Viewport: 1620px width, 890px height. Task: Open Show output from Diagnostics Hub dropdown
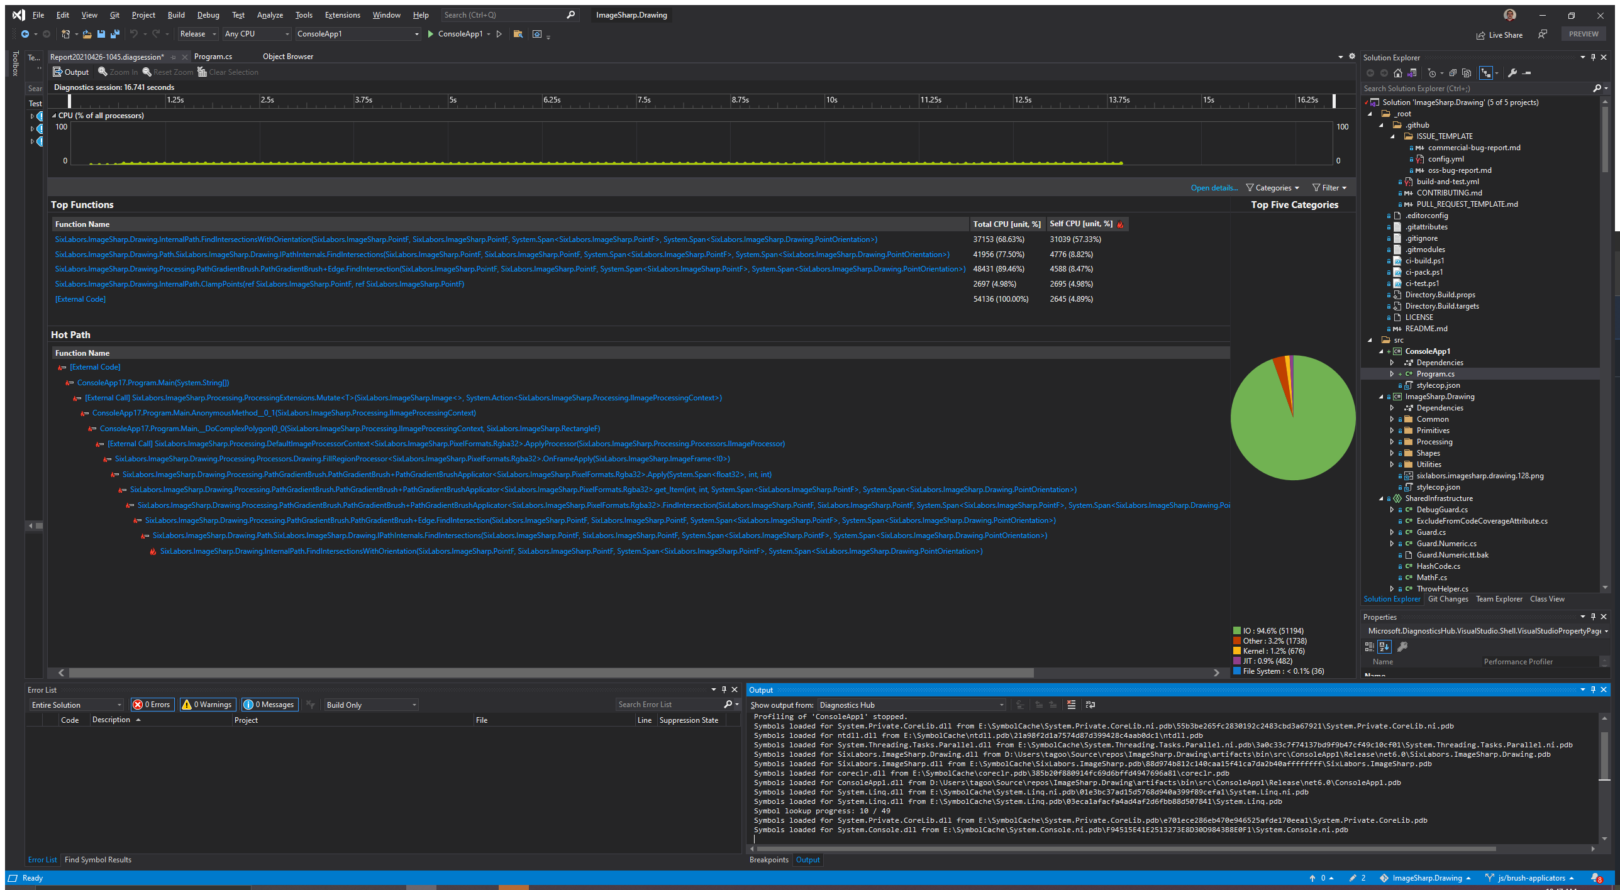(912, 705)
